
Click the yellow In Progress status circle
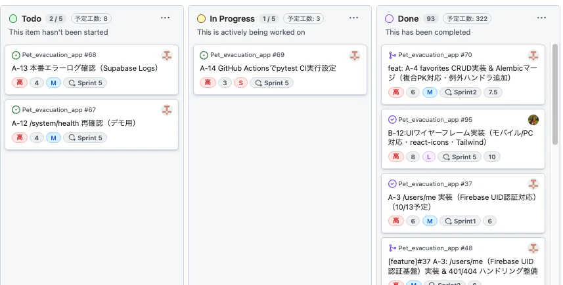pyautogui.click(x=202, y=18)
